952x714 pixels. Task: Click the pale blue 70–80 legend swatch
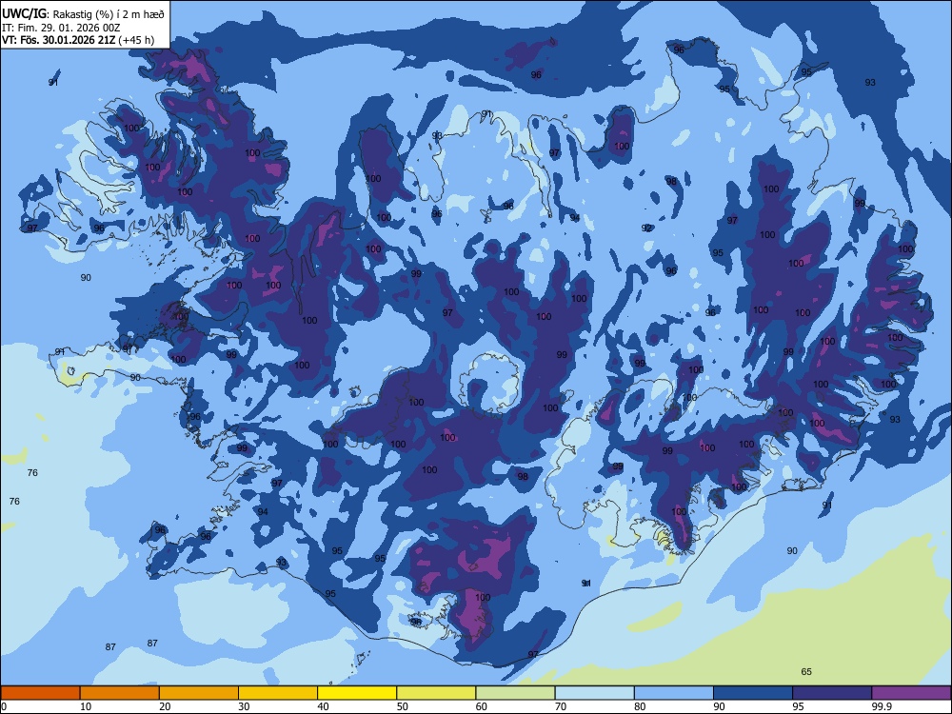tap(594, 693)
